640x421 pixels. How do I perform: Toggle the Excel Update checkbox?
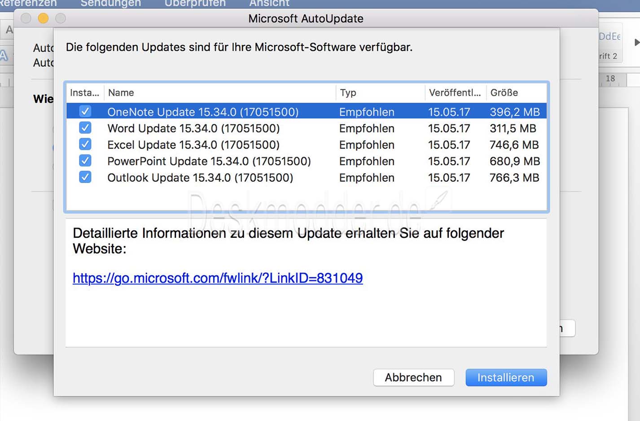pos(85,145)
